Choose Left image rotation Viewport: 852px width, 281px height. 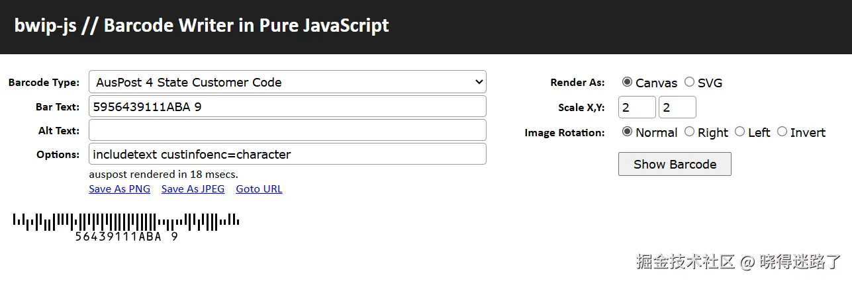point(739,132)
